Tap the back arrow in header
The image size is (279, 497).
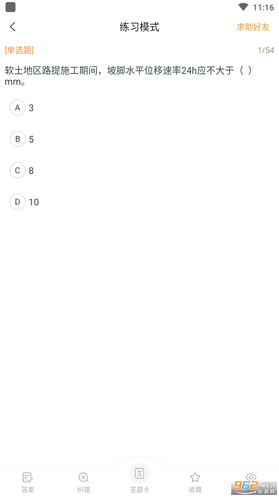[13, 27]
